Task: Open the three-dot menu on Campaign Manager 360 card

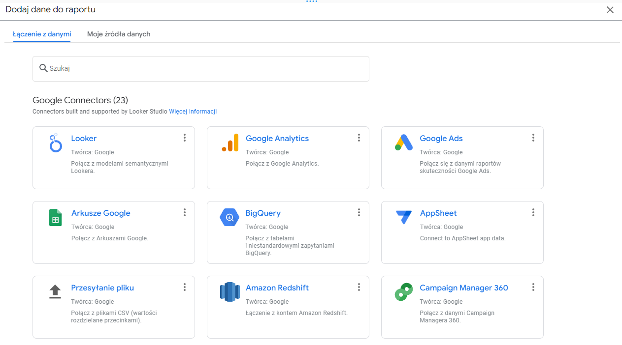Action: 533,287
